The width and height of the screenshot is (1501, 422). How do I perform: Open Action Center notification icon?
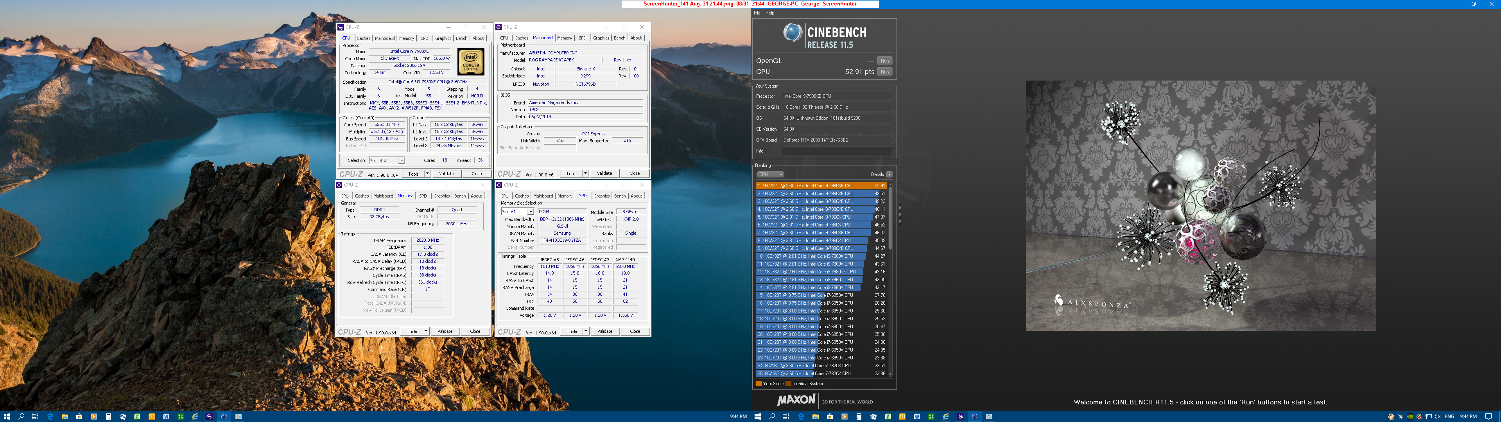[1488, 417]
